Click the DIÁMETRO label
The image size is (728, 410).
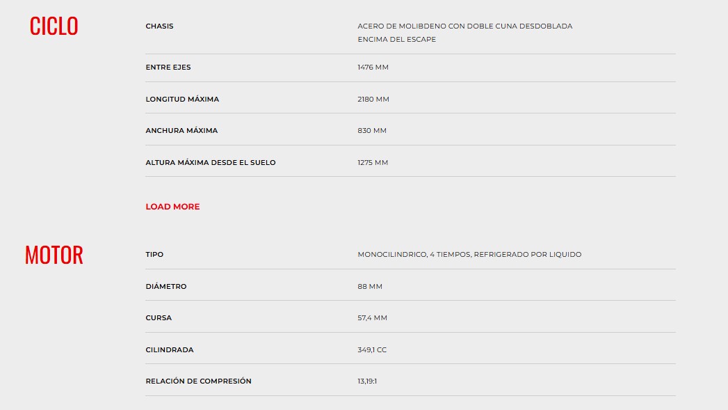click(x=166, y=287)
